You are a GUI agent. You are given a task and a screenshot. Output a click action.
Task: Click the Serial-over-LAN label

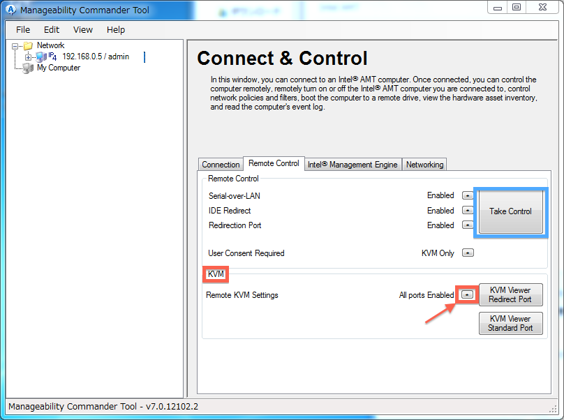[x=235, y=196]
